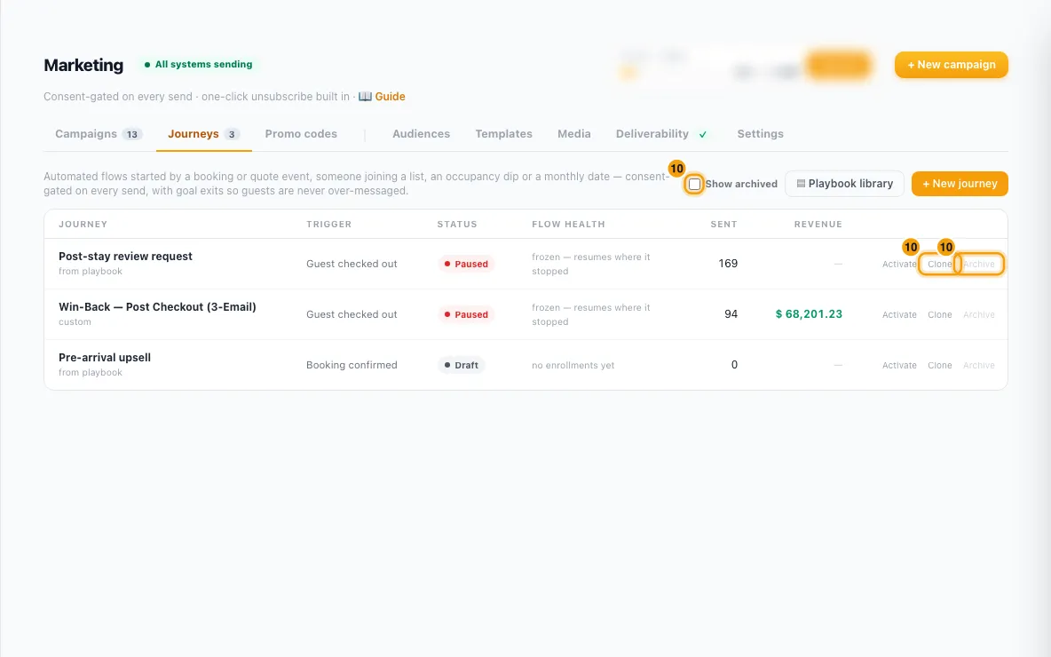Open the Playbook library
The width and height of the screenshot is (1051, 657).
pyautogui.click(x=844, y=184)
